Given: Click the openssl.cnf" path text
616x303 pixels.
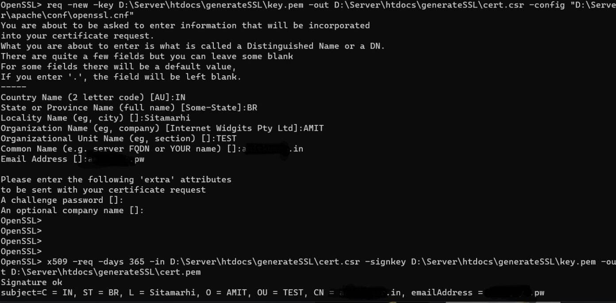Looking at the screenshot, I should point(64,15).
